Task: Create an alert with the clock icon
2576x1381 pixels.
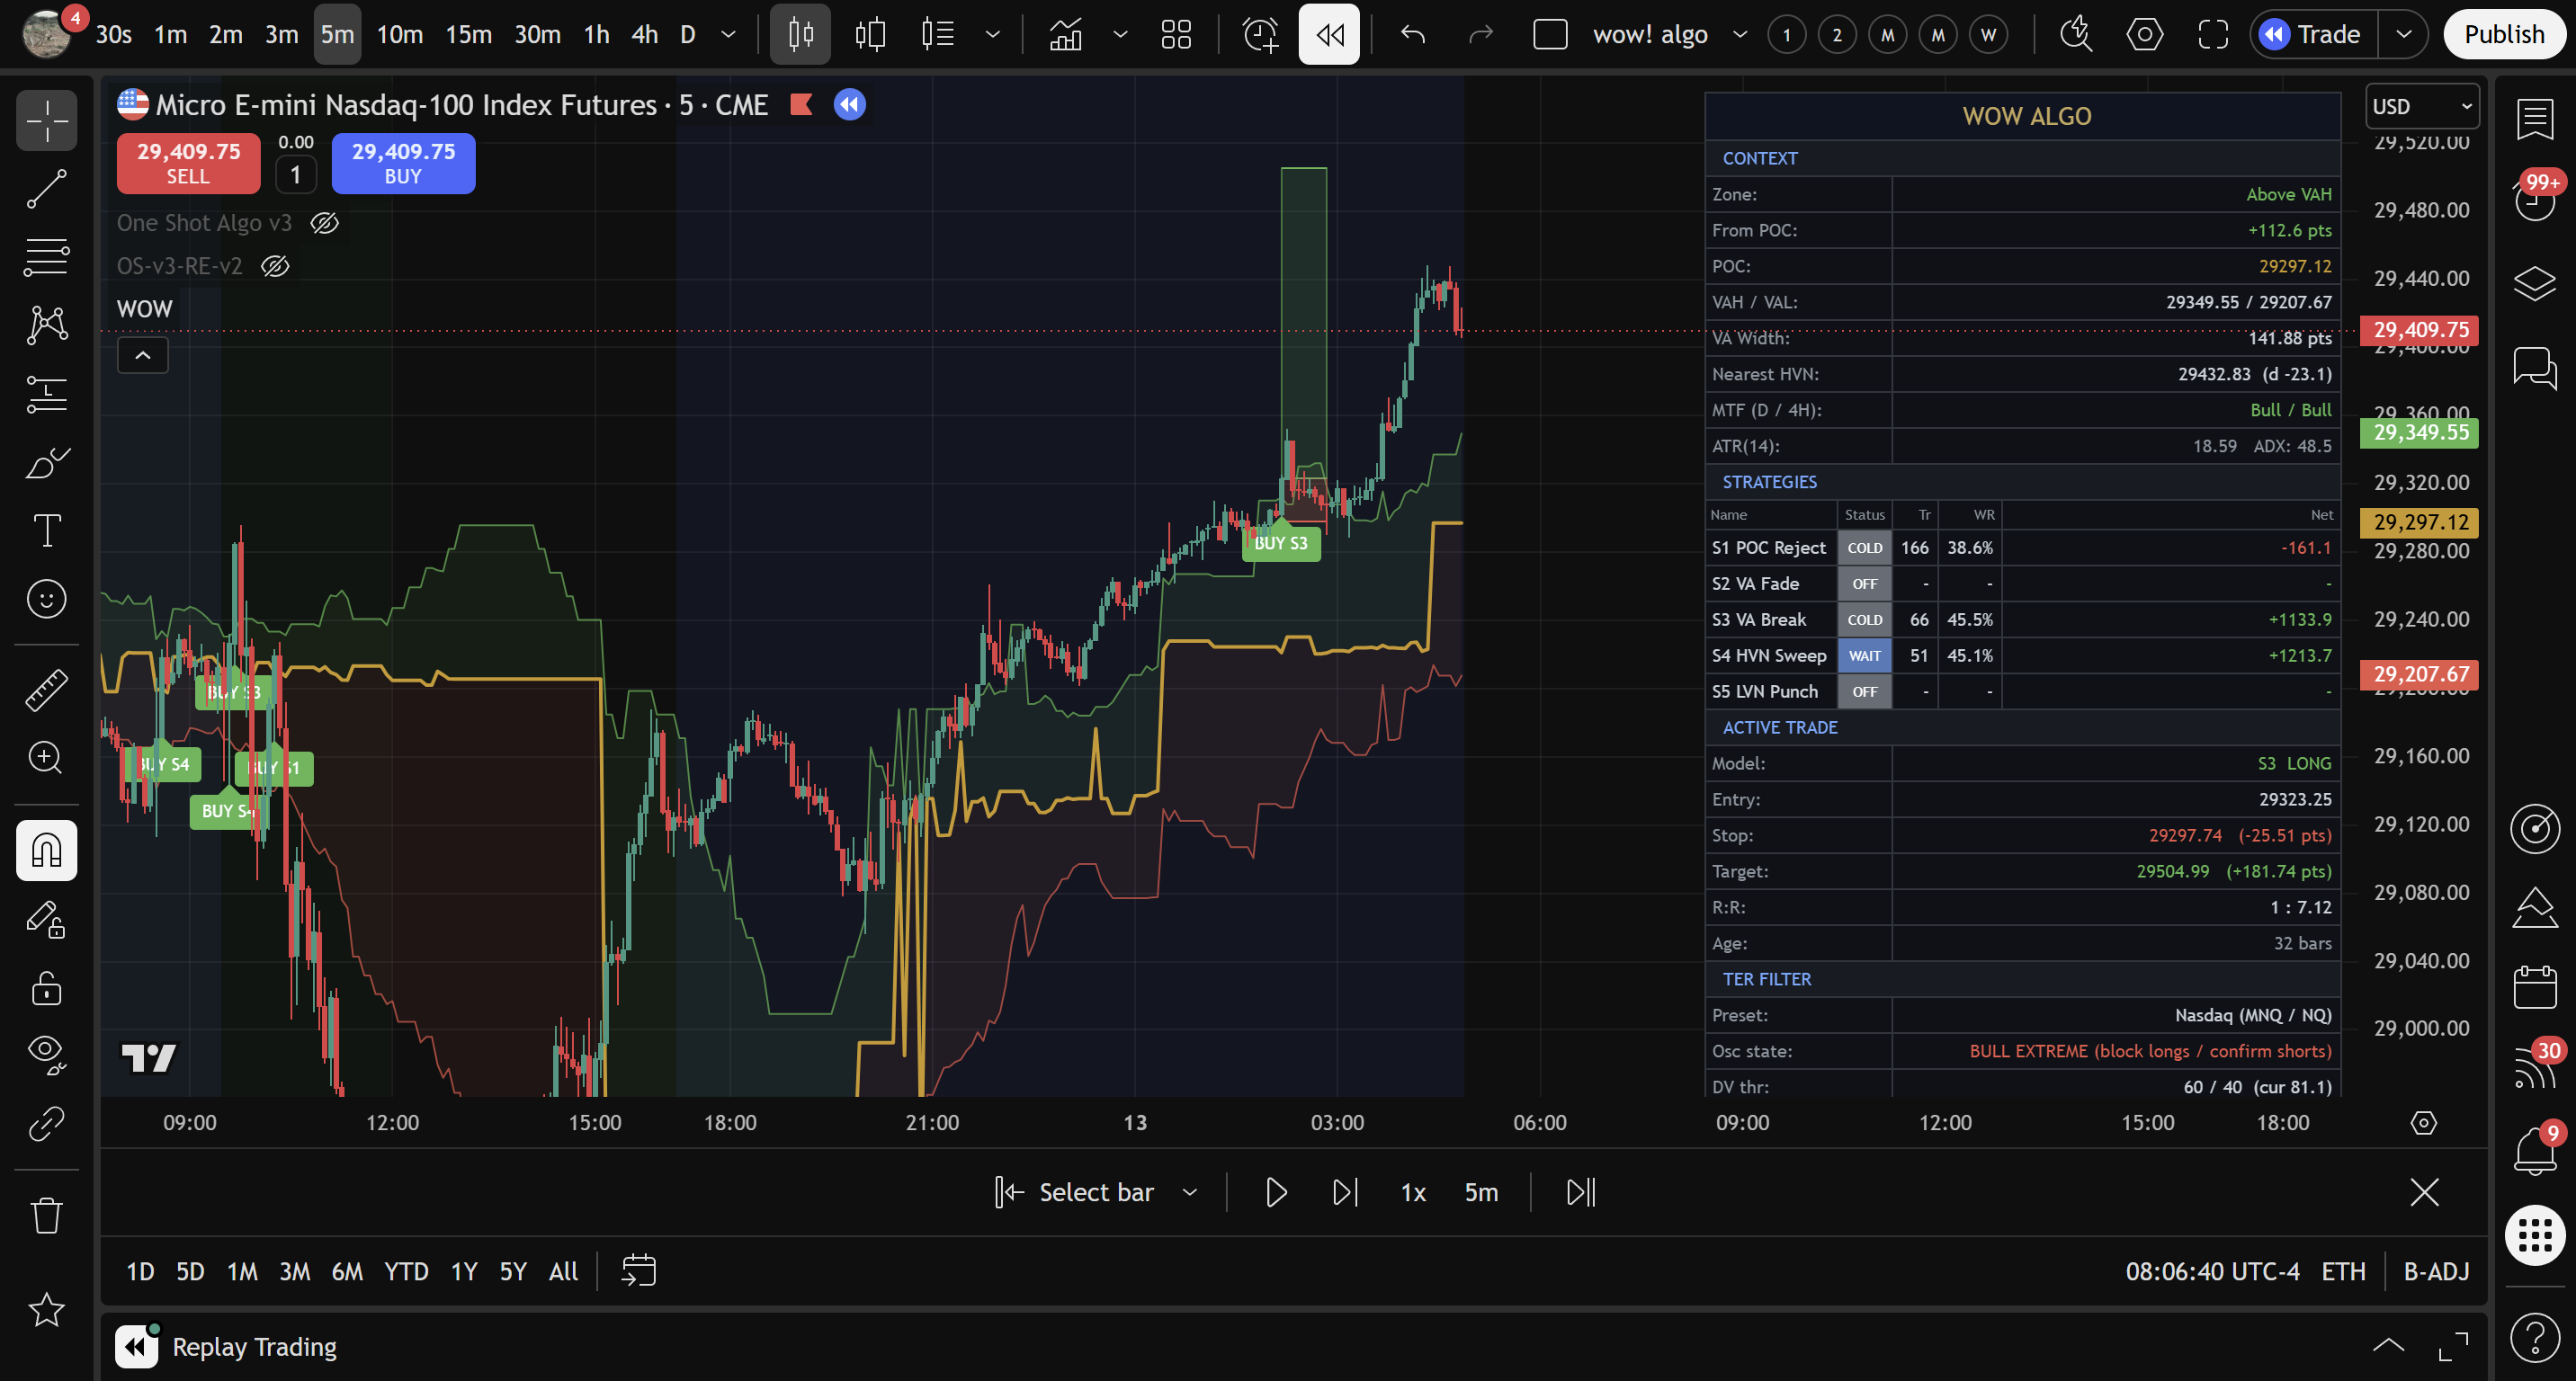Action: coord(1260,34)
